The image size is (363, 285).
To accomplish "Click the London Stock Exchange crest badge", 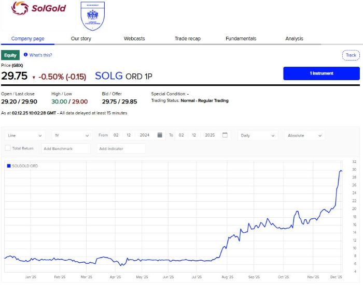I will coord(93,17).
